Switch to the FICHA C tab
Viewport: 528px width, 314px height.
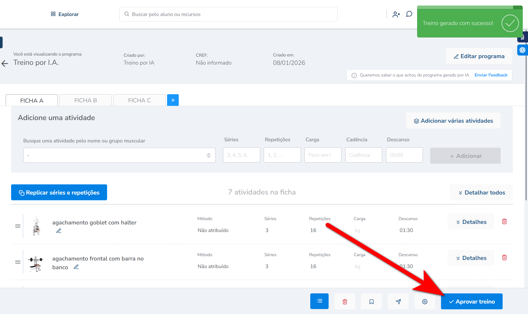coord(139,100)
